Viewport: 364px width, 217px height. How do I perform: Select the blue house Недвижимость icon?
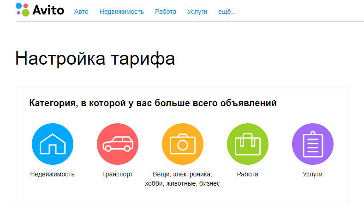[x=52, y=145]
